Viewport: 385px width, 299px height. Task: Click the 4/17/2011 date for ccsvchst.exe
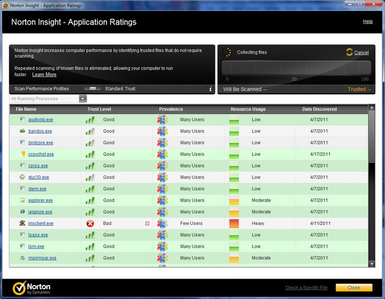coord(320,154)
